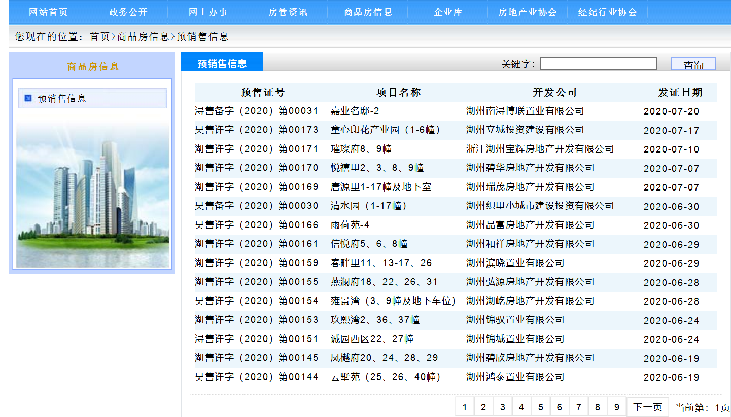Click the 商品房信息 sidebar panel heading
The height and width of the screenshot is (417, 731).
tap(93, 66)
